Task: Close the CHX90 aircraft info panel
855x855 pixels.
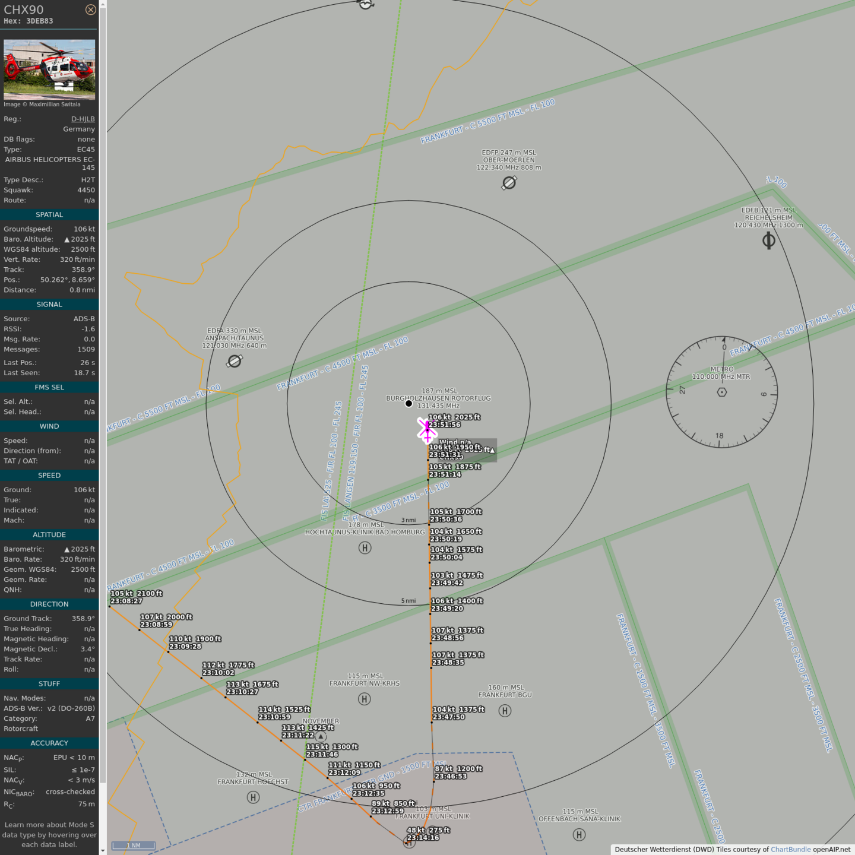Action: click(x=90, y=9)
